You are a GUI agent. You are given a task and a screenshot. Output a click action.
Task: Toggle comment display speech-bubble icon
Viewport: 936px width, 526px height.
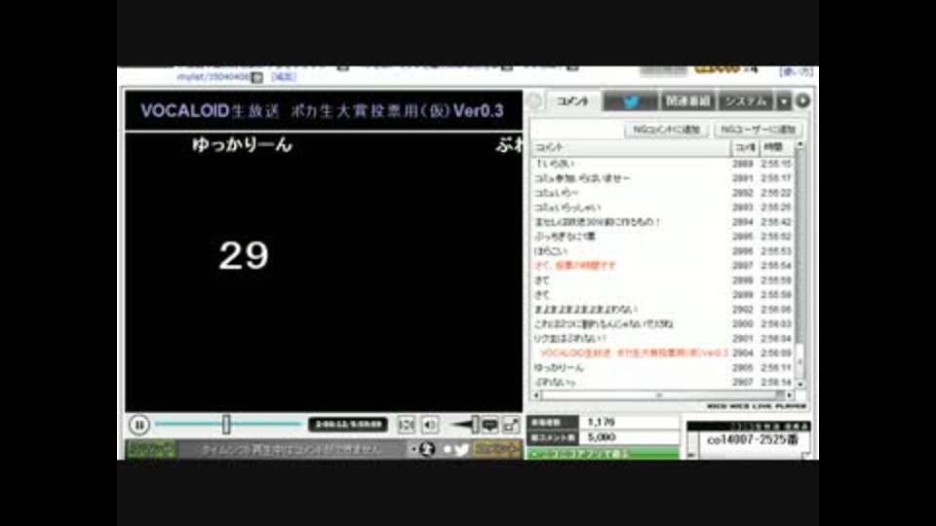pos(490,425)
